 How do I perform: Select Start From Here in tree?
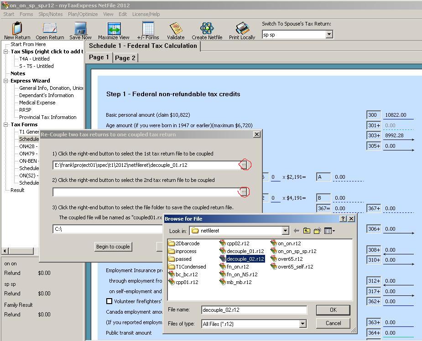(28, 44)
